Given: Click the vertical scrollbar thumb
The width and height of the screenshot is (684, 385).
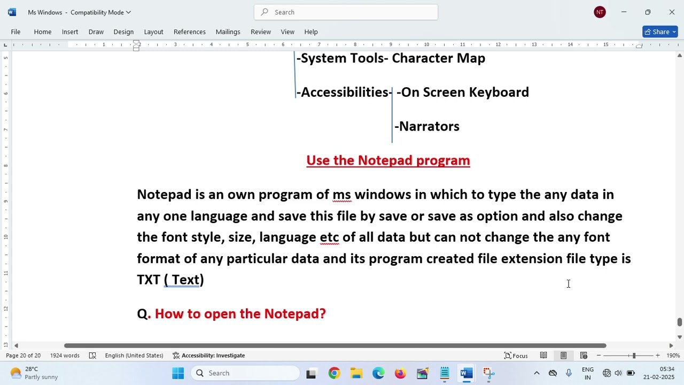Looking at the screenshot, I should 680,322.
